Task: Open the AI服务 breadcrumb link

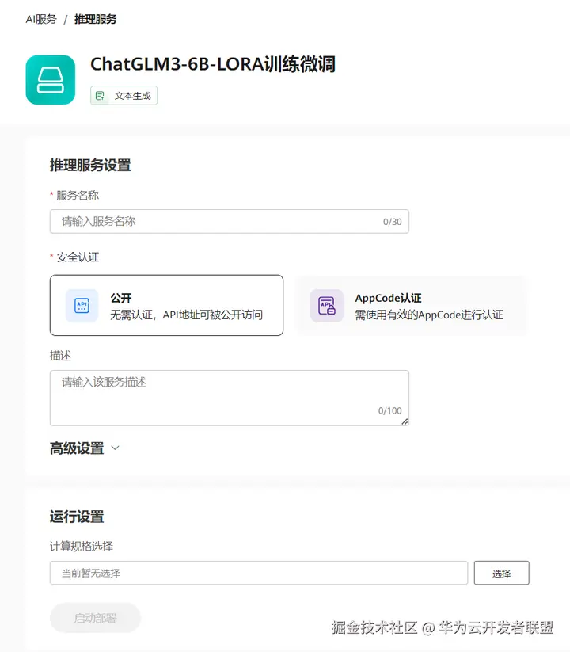Action: [x=41, y=19]
